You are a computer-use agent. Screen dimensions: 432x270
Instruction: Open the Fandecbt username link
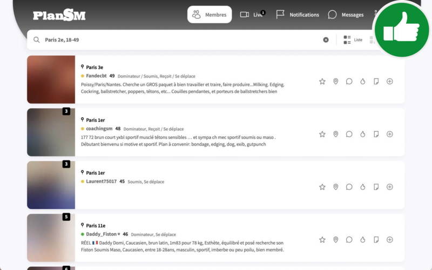[96, 76]
